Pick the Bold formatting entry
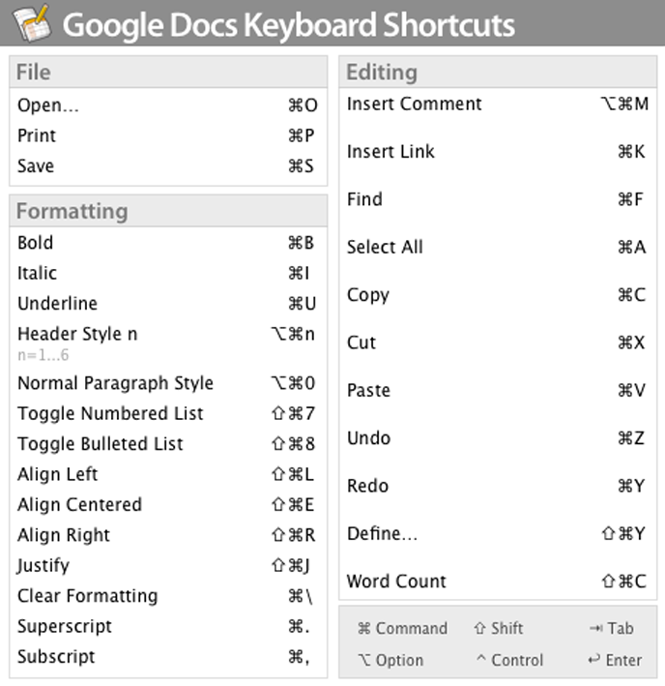 36,243
